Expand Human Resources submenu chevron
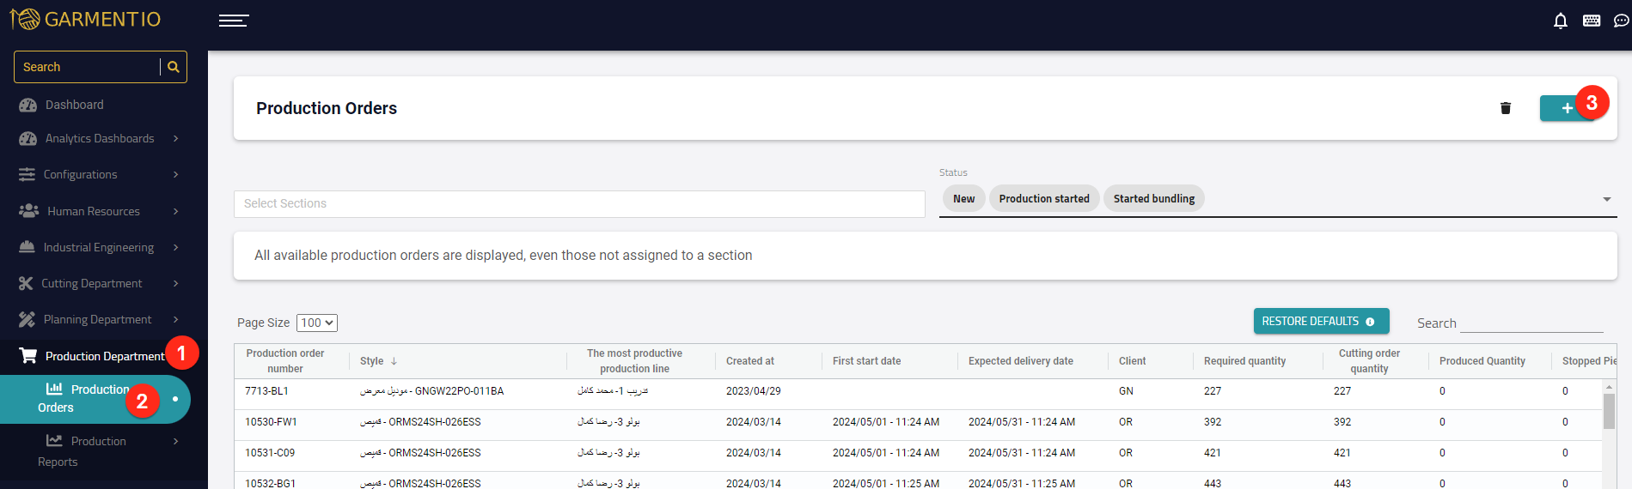This screenshot has width=1632, height=489. tap(176, 211)
